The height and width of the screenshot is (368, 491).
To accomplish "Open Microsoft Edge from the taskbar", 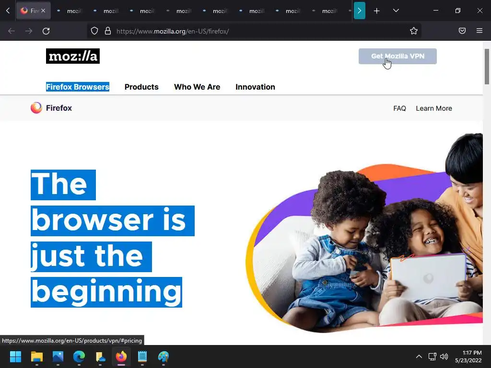I will [x=79, y=356].
